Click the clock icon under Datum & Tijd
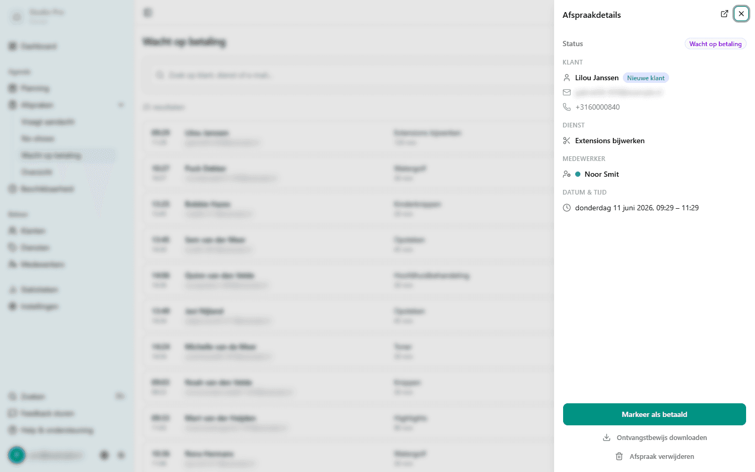Viewport: 755px width, 472px height. (x=567, y=208)
